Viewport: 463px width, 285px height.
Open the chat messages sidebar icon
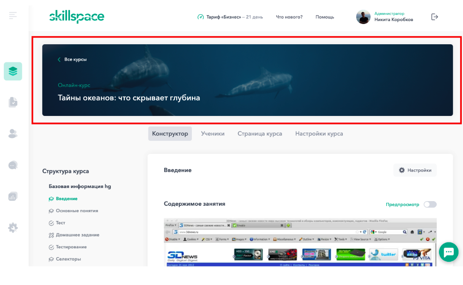point(13,165)
